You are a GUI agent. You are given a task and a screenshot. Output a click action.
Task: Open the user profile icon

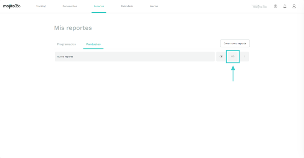coord(294,6)
